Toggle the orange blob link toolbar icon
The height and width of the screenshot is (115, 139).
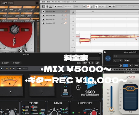pyautogui.click(x=88, y=7)
